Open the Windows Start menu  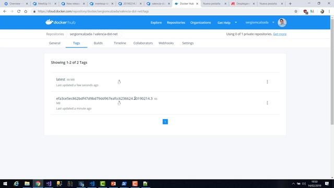pos(5,183)
